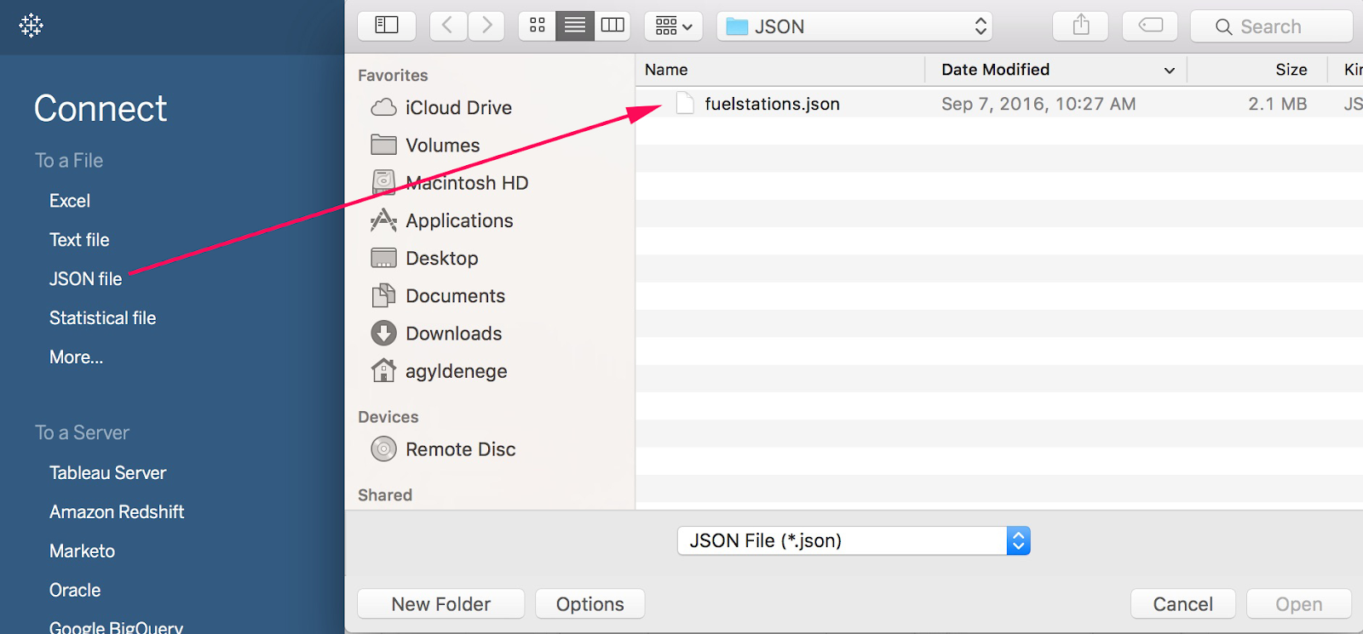Connect to Marketo

(82, 551)
